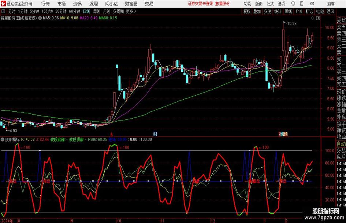This screenshot has width=346, height=223.
Task: Expand the 股朋指标 indicator dropdown
Action: pyautogui.click(x=3, y=140)
